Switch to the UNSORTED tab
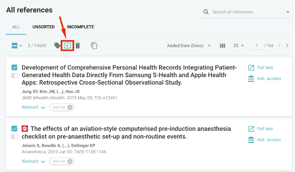The height and width of the screenshot is (172, 295). [43, 27]
